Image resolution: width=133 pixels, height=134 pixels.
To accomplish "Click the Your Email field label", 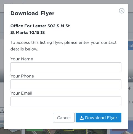I will [21, 93].
